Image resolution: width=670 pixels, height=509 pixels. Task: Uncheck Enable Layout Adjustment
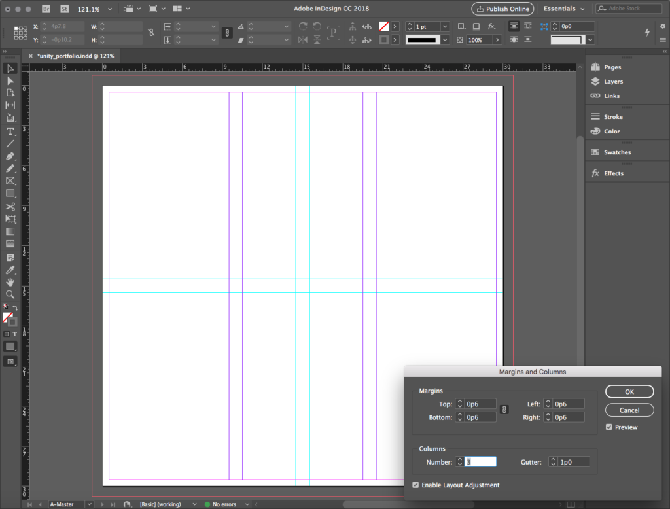tap(417, 485)
